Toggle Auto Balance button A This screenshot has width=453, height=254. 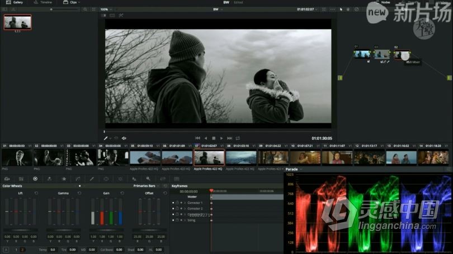pos(6,250)
